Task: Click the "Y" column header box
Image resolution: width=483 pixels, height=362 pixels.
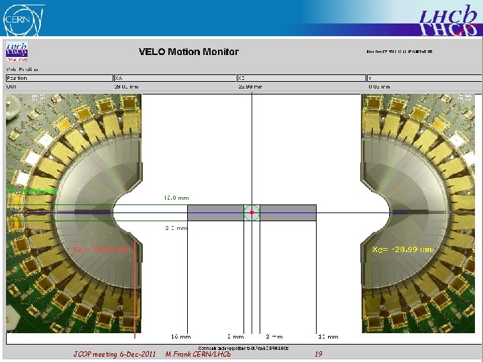Action: 425,78
